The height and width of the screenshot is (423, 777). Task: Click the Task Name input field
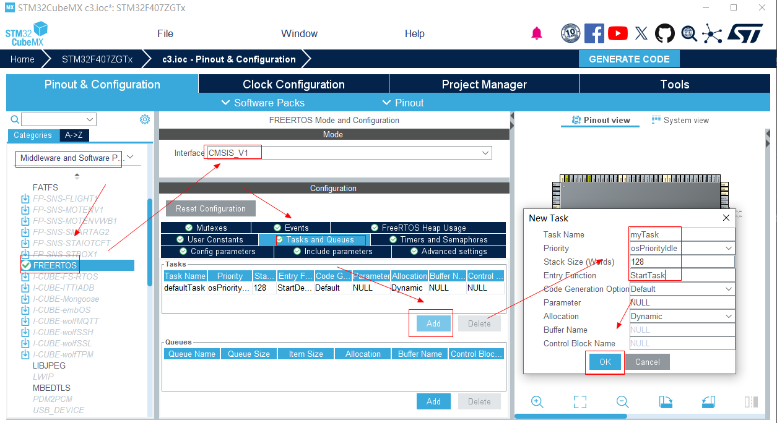(682, 234)
